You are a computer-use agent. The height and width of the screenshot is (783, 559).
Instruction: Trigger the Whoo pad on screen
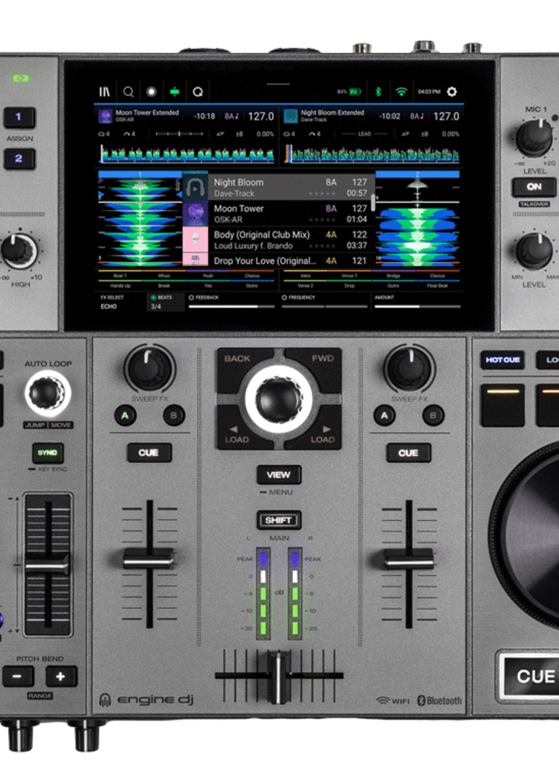click(164, 275)
